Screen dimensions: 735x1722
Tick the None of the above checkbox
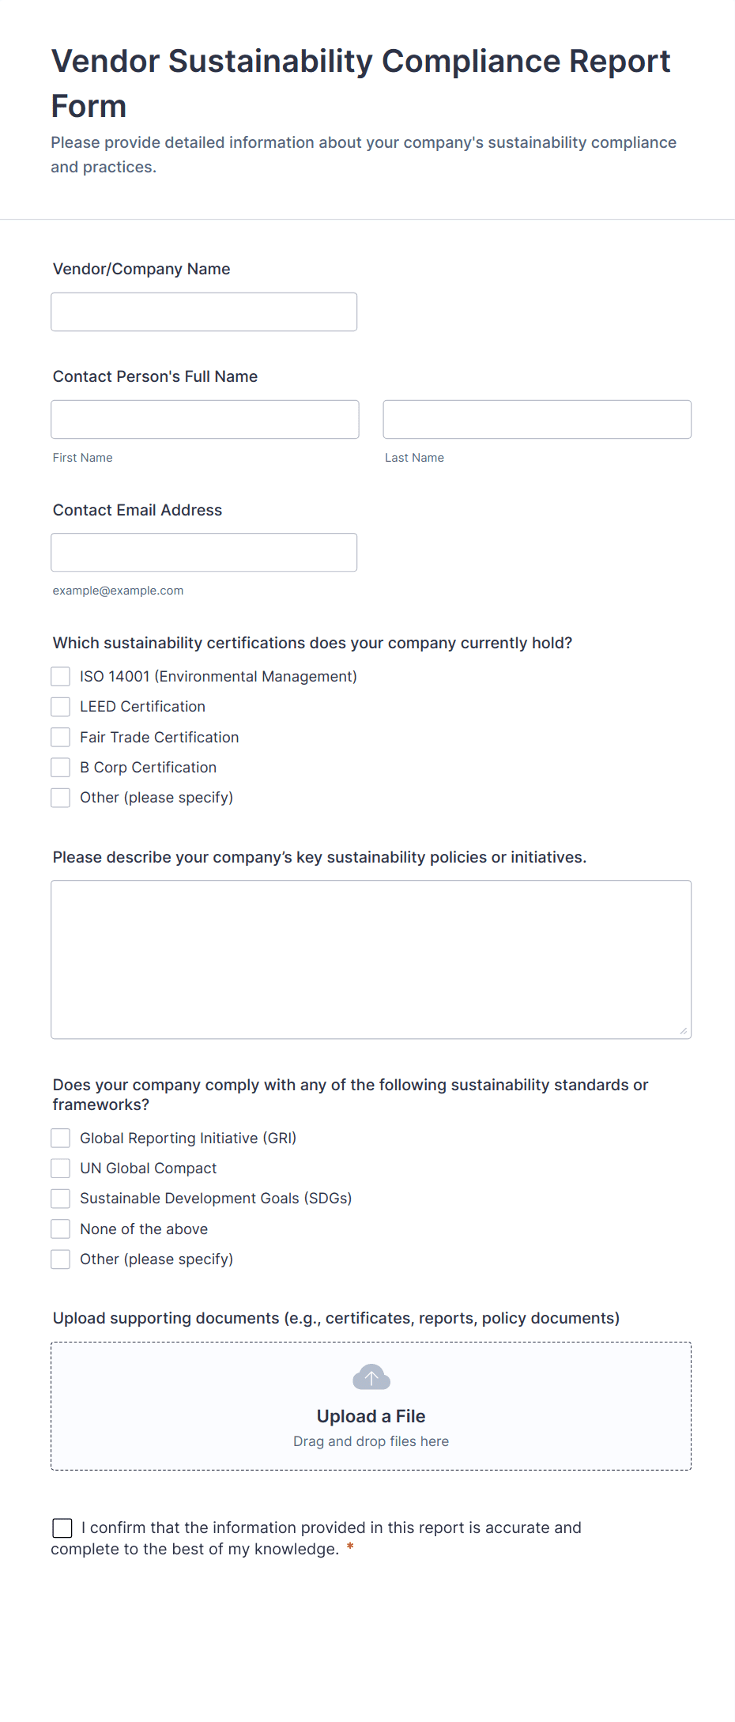[61, 1229]
